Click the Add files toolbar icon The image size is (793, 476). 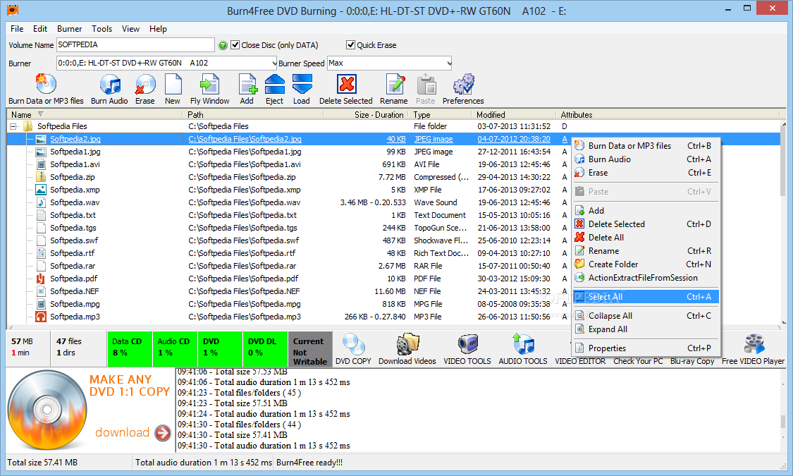click(247, 84)
